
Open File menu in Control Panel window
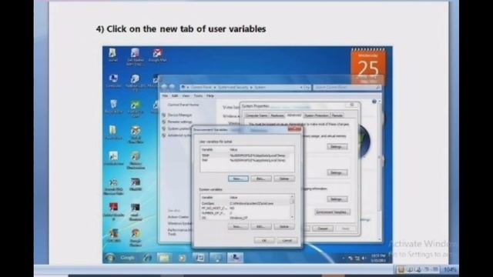[x=165, y=95]
